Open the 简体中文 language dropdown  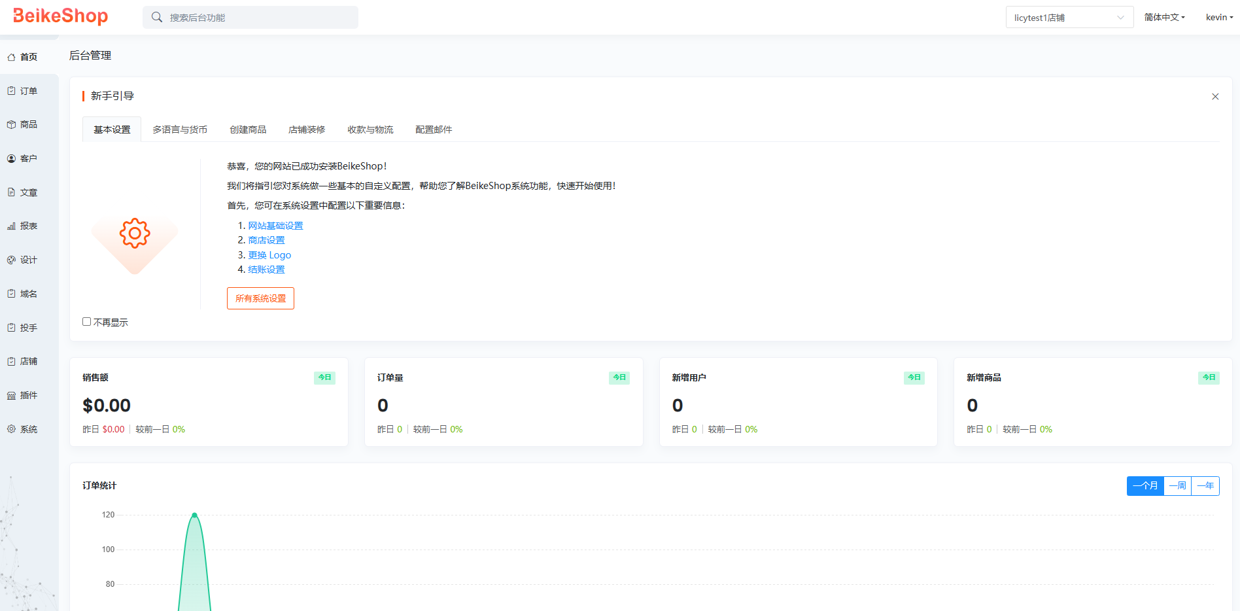coord(1164,17)
